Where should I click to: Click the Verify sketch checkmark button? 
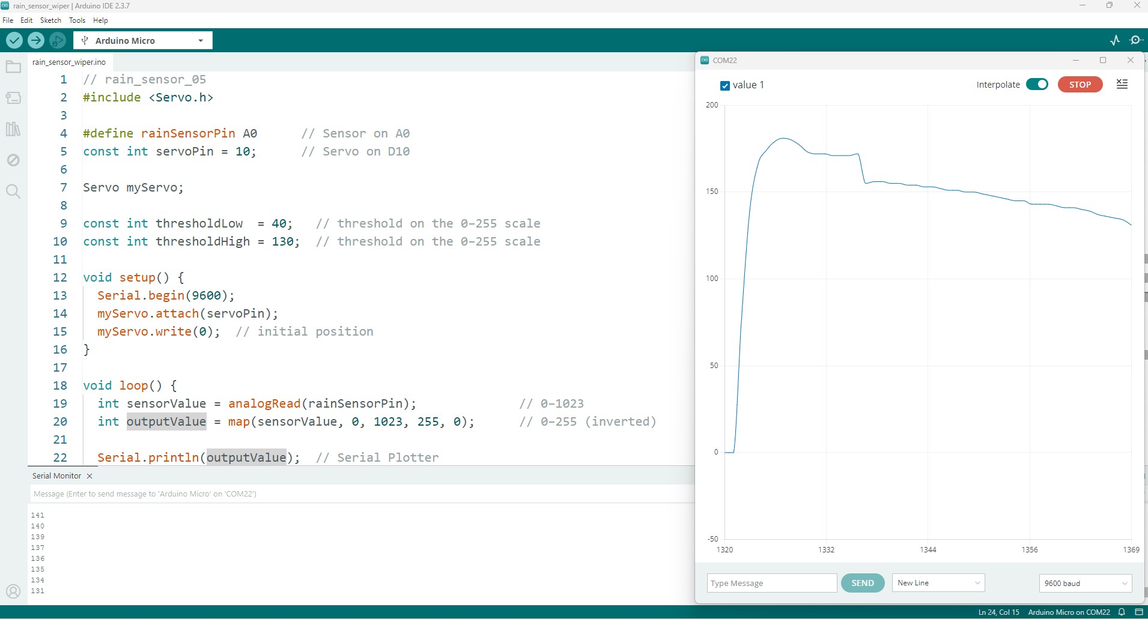14,40
